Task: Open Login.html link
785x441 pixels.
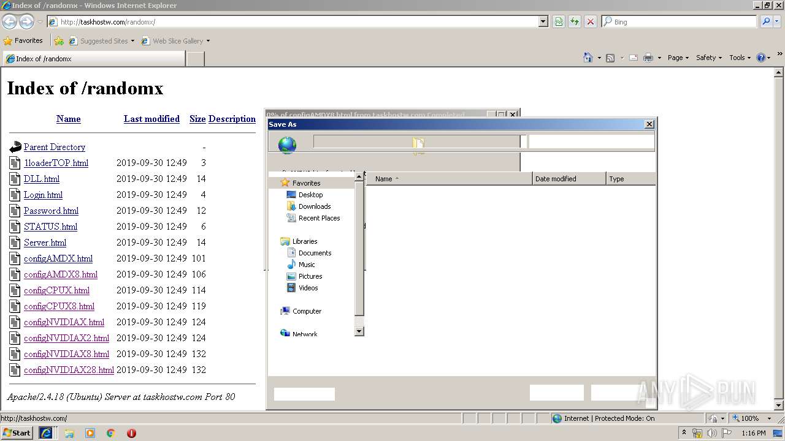Action: coord(43,195)
